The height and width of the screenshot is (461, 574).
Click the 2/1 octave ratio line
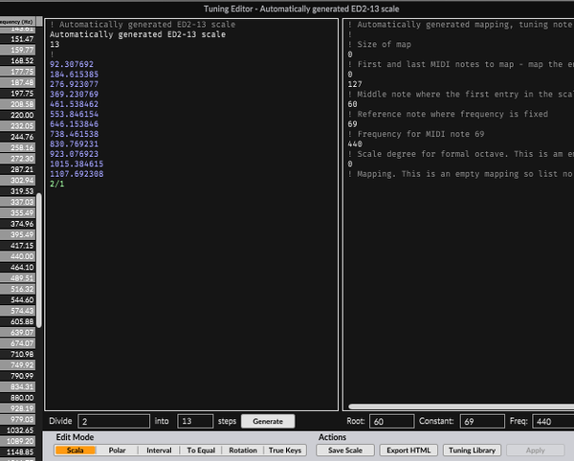pyautogui.click(x=57, y=184)
